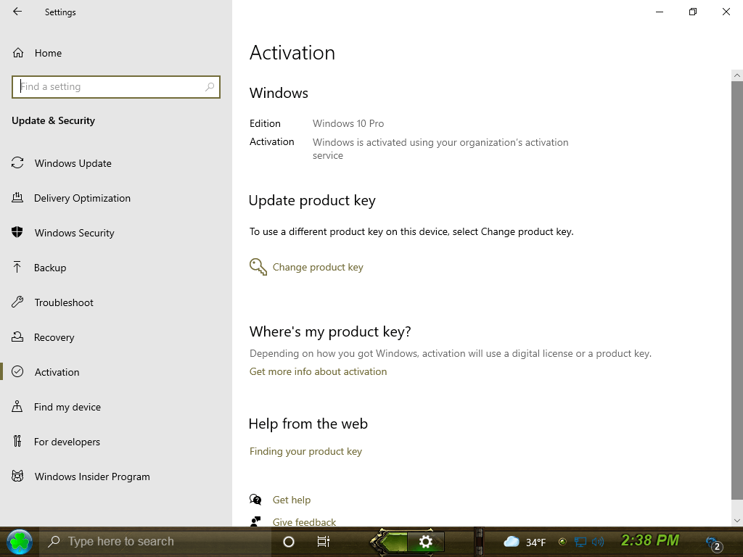Click the Where's my product key? heading

click(x=330, y=331)
